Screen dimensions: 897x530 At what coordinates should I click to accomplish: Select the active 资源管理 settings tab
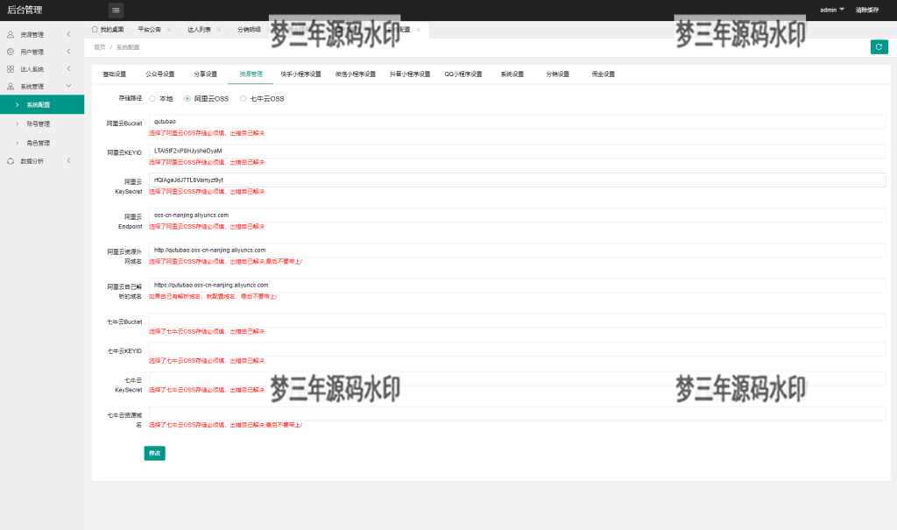click(x=251, y=74)
